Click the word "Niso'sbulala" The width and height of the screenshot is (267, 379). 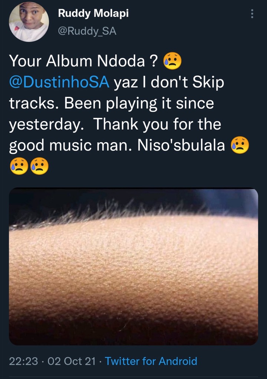tap(181, 145)
